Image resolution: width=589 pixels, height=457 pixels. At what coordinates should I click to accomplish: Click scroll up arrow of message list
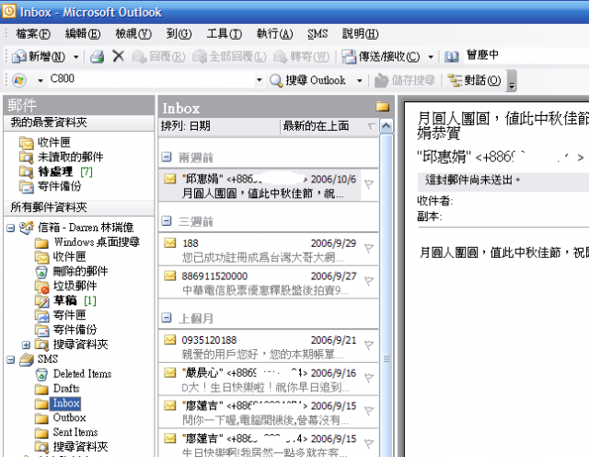tap(387, 126)
